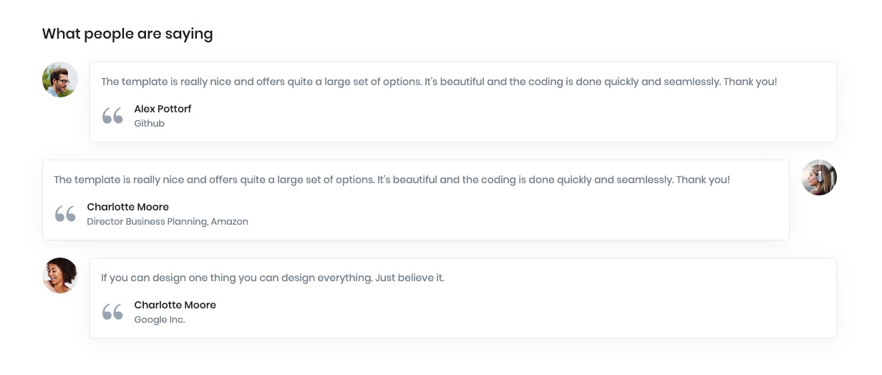Screen dimensions: 882x375
Task: Click the 'Thank you!' ending of first review
Action: click(x=750, y=82)
